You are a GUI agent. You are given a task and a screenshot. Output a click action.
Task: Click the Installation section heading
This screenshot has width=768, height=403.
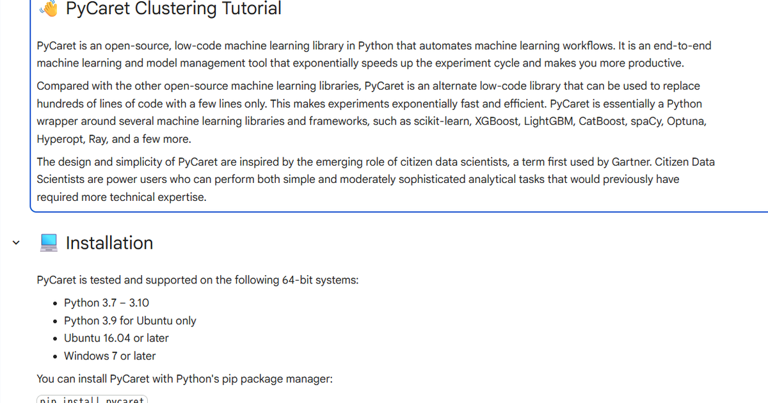pos(109,243)
